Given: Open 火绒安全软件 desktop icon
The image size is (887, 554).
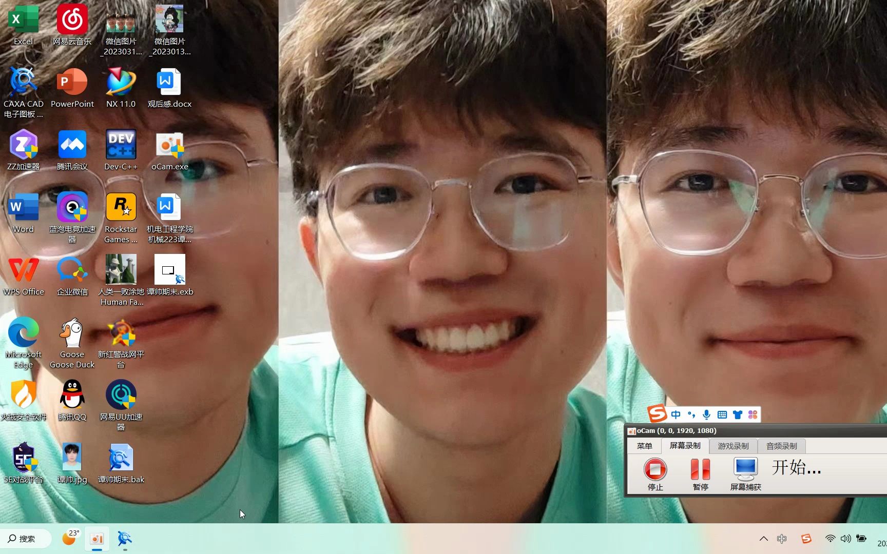Looking at the screenshot, I should click(23, 401).
